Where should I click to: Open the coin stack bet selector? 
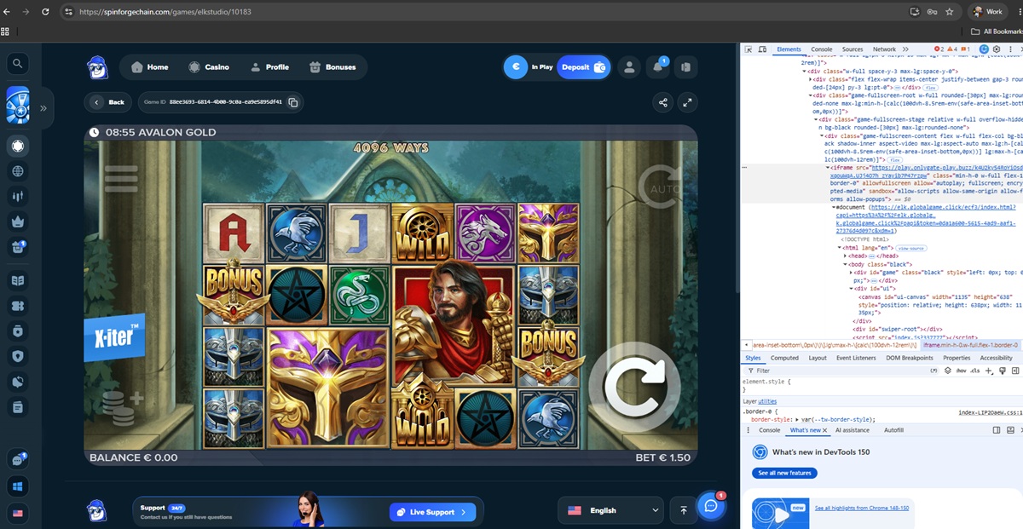122,408
